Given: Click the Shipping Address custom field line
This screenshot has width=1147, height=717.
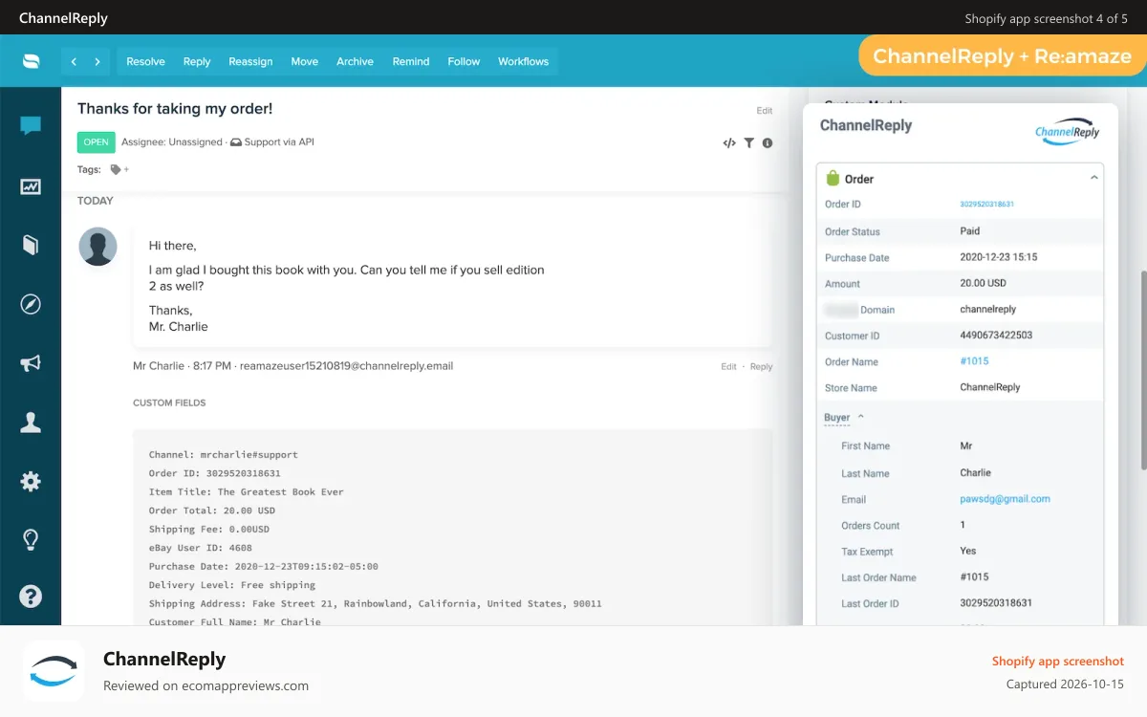Looking at the screenshot, I should pos(376,604).
